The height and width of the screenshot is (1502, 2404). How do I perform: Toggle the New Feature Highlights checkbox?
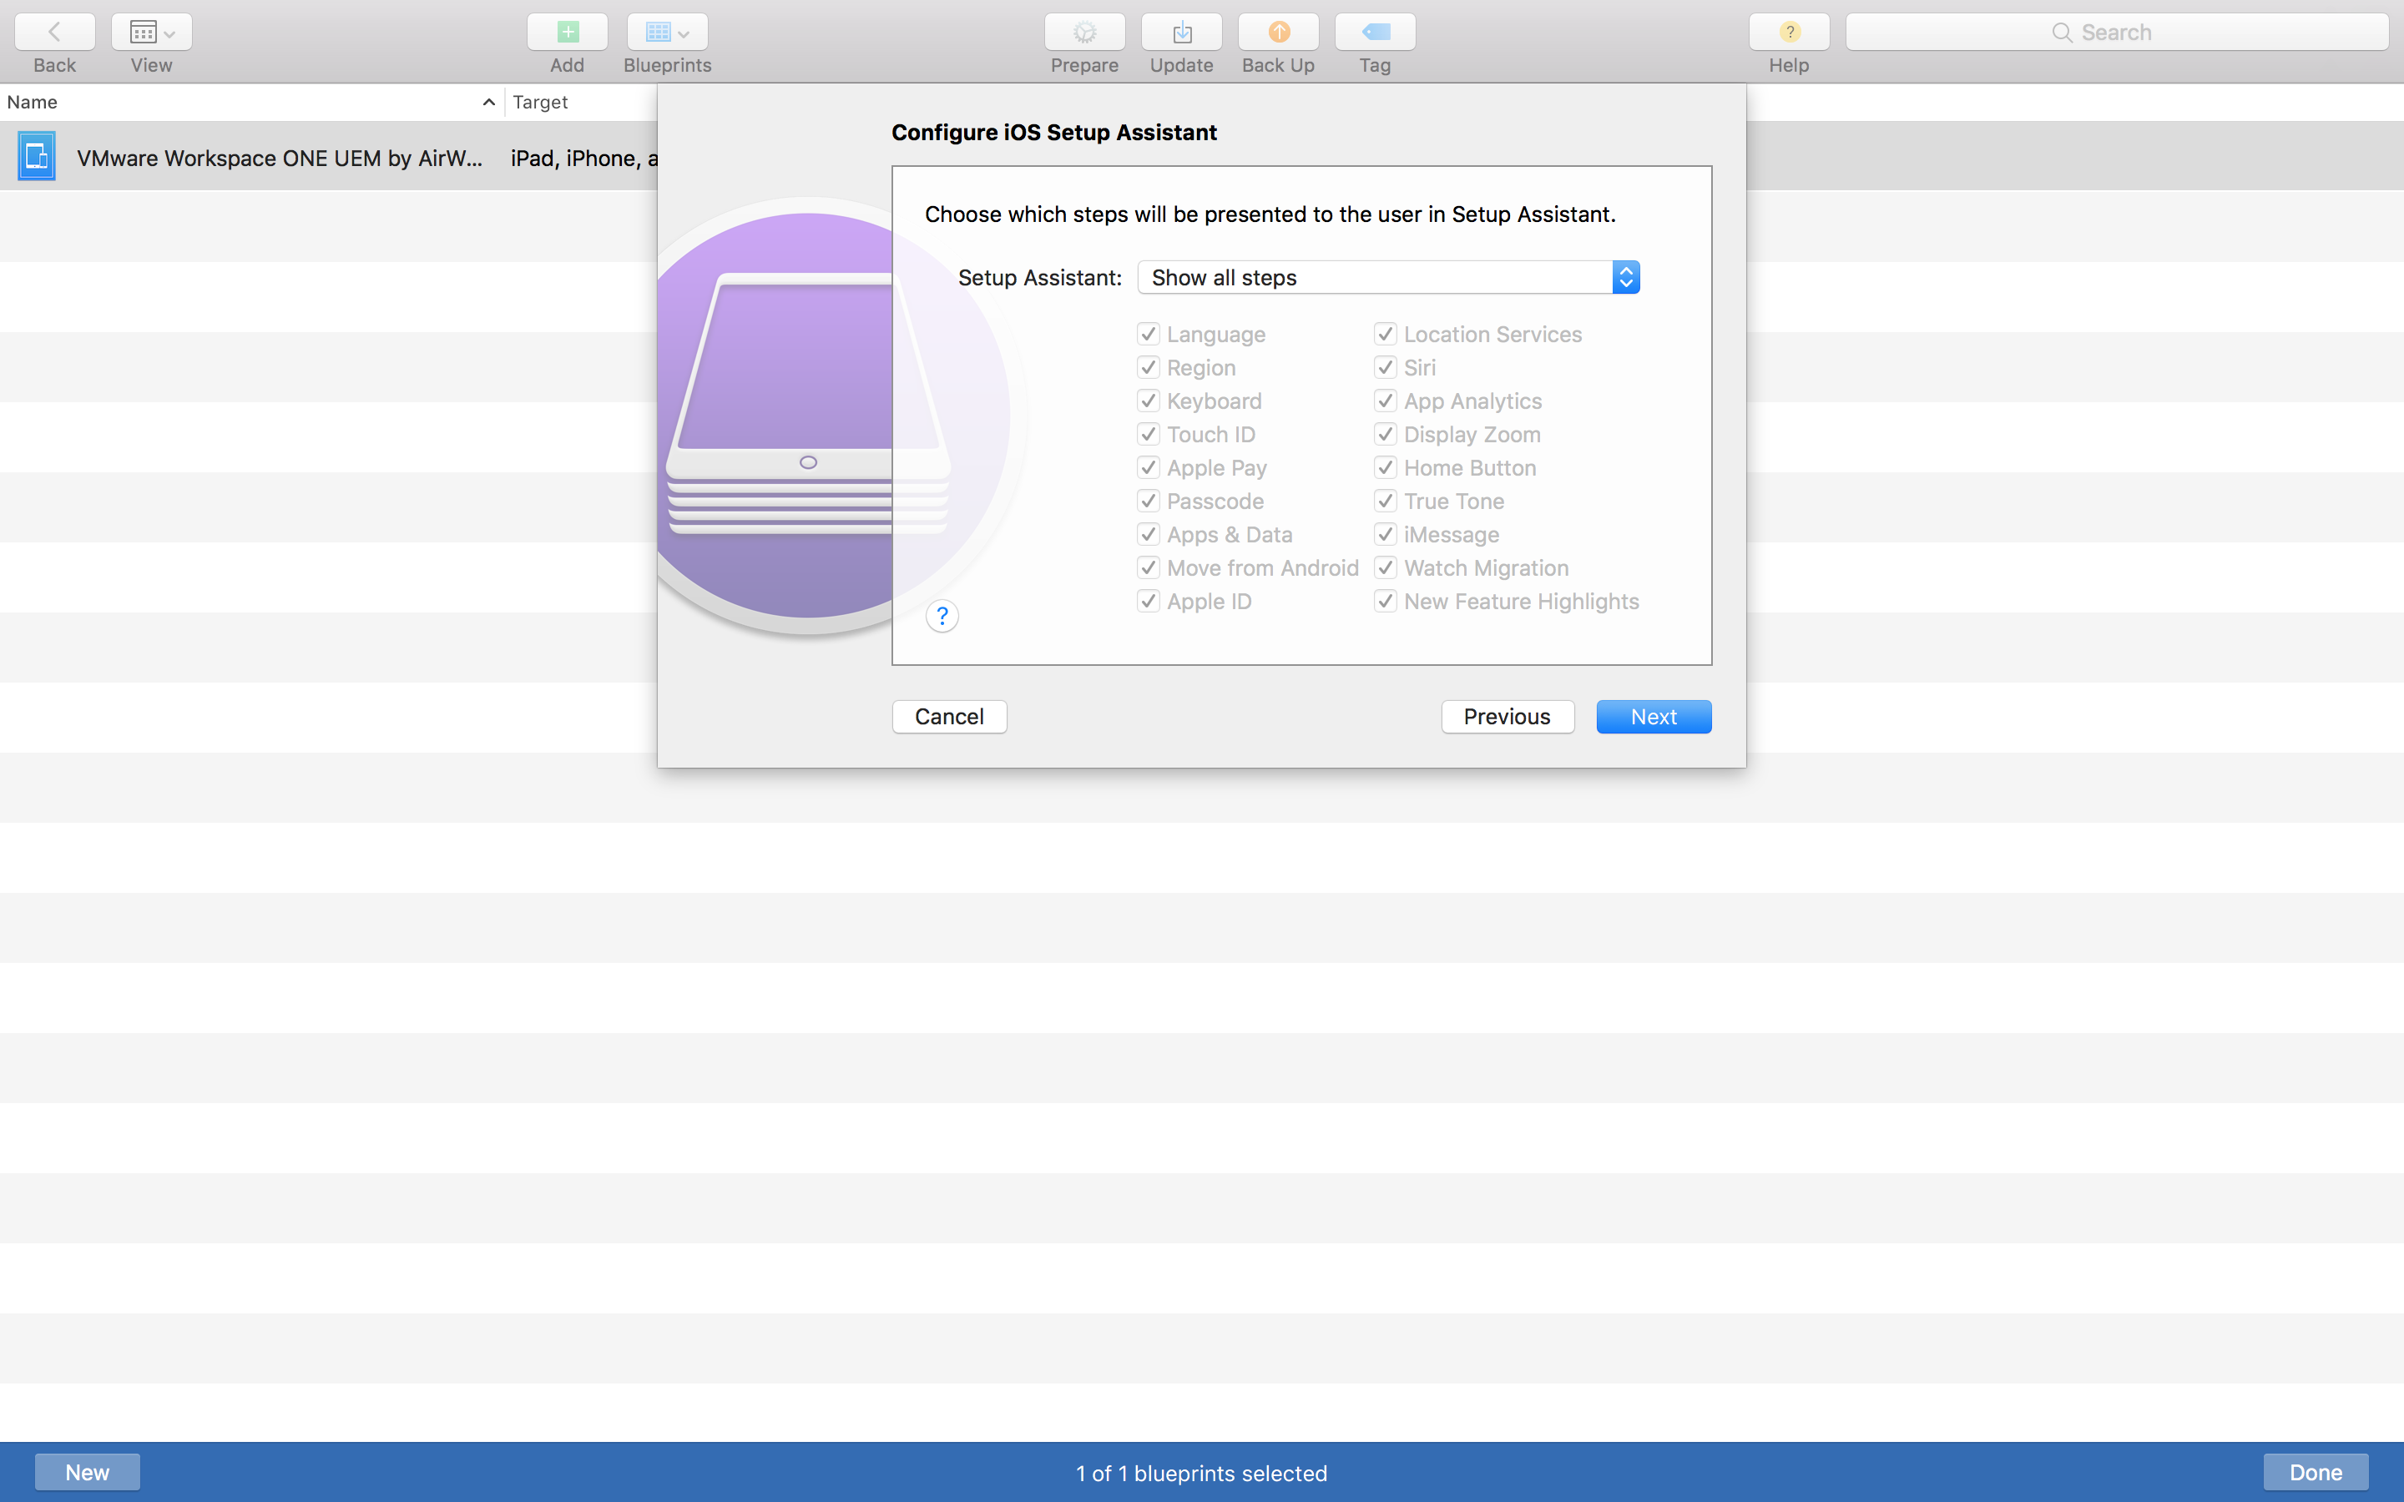pyautogui.click(x=1385, y=601)
